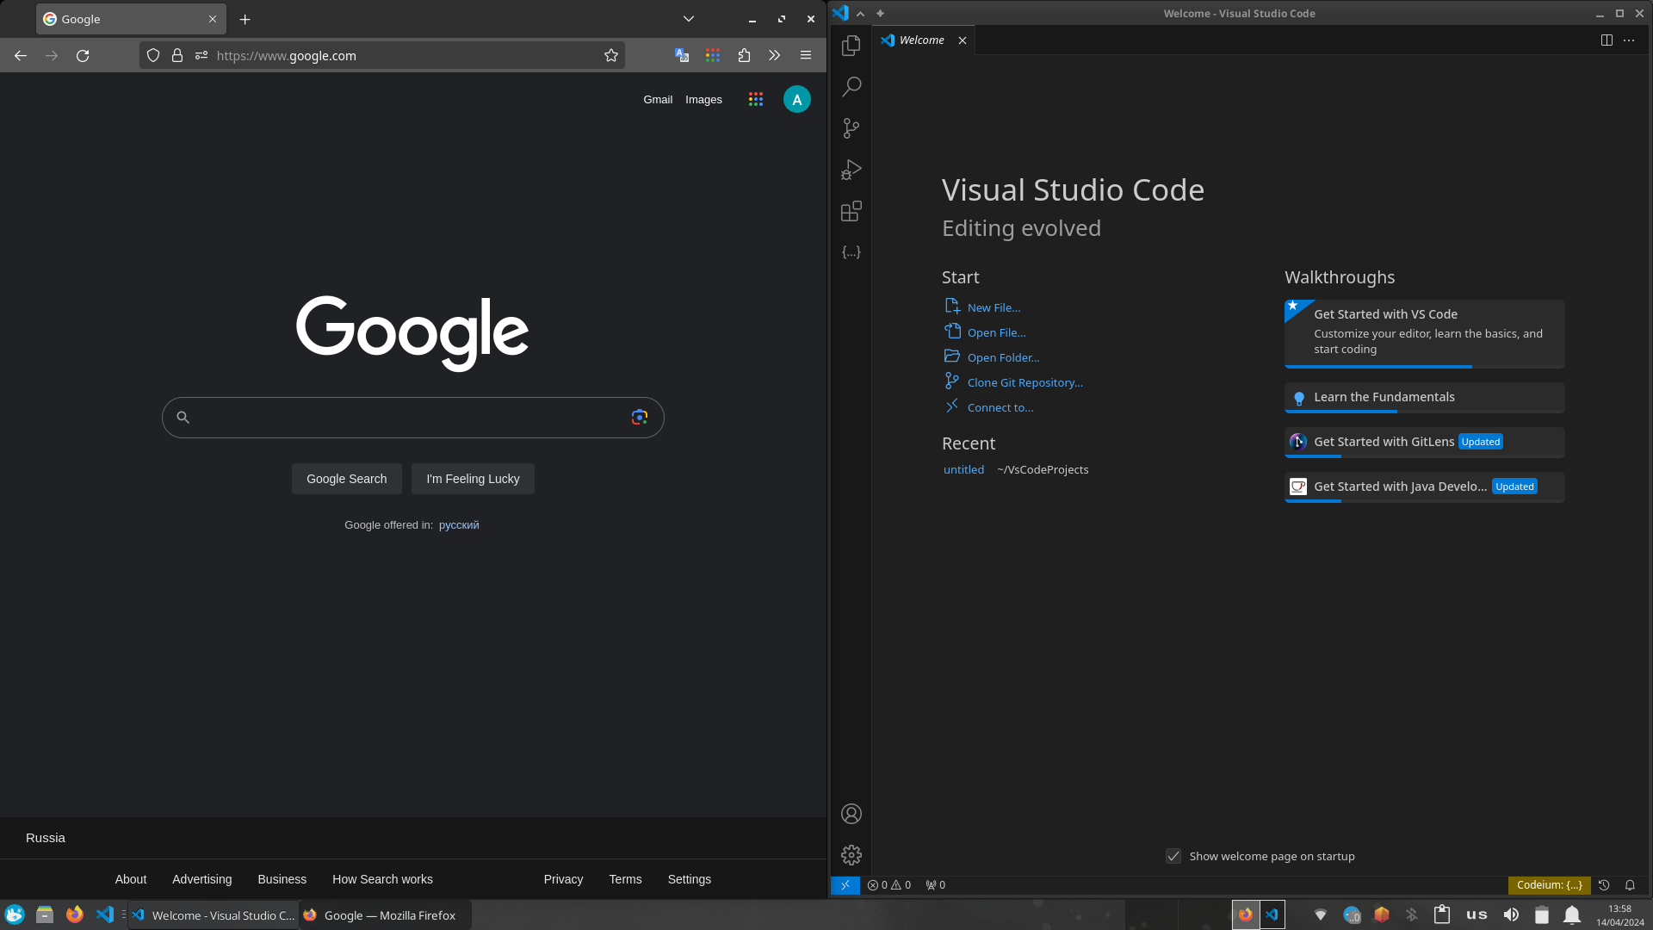Open Firefox tracking protection shield
Image resolution: width=1653 pixels, height=930 pixels.
pyautogui.click(x=153, y=56)
